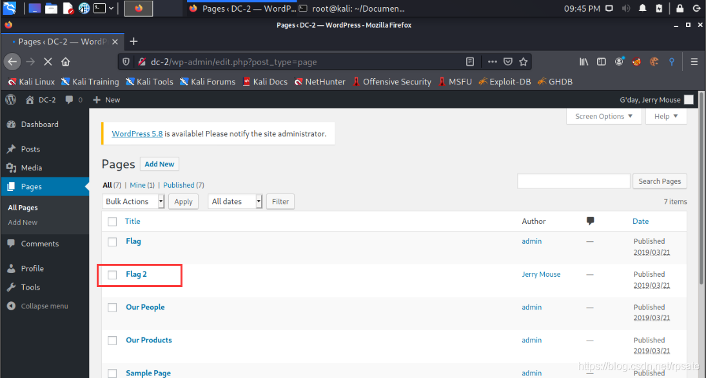Image resolution: width=706 pixels, height=378 pixels.
Task: Click the panel volume speaker icon
Action: pos(626,8)
